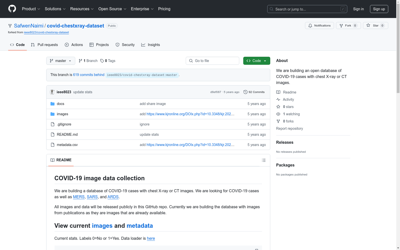Image resolution: width=400 pixels, height=250 pixels.
Task: Click the Readme book icon in About
Action: point(278,92)
